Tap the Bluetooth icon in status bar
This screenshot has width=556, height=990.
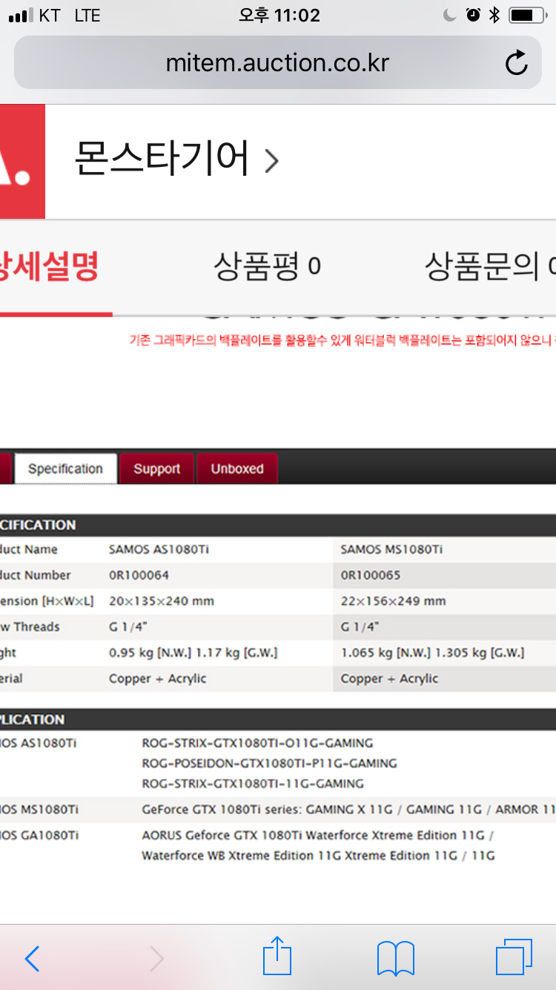494,16
